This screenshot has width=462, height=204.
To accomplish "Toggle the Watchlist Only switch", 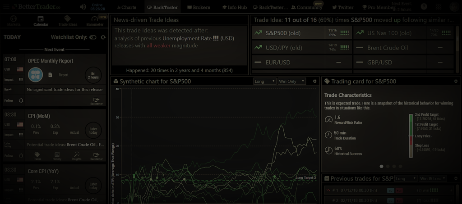I will pos(93,37).
